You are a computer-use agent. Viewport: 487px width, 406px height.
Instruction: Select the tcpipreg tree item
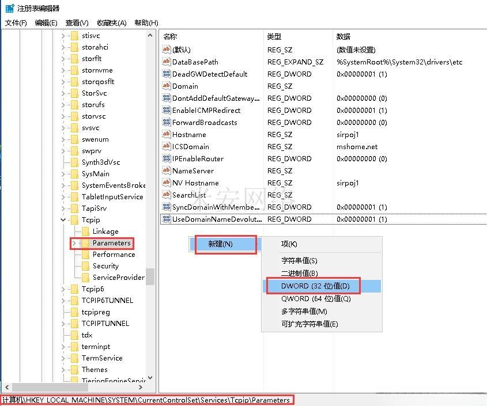click(x=96, y=312)
